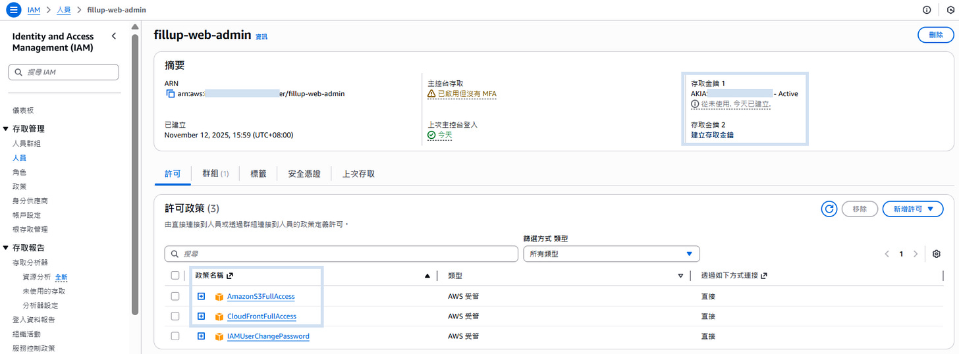Viewport: 959px width, 354px height.
Task: Switch to the 標籤 tab
Action: (x=258, y=174)
